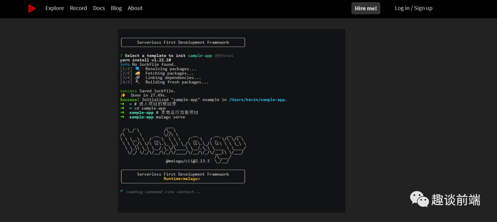Image resolution: width=497 pixels, height=222 pixels.
Task: Click the Hire me! button
Action: [366, 8]
